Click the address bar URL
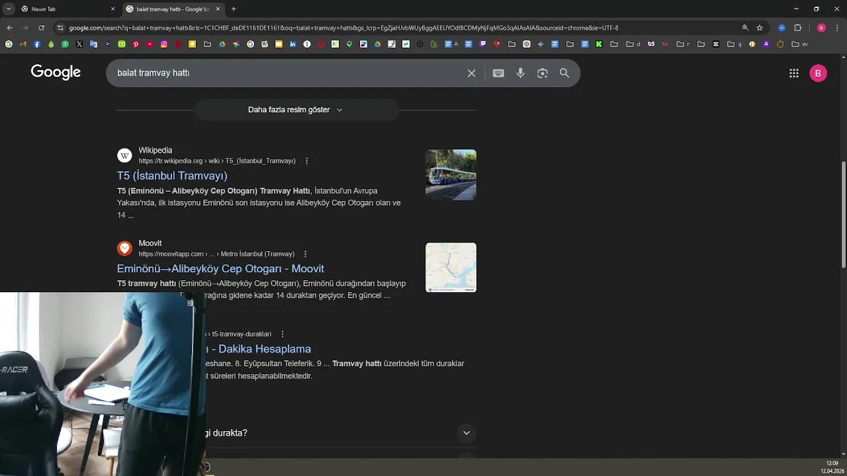847x476 pixels. click(x=343, y=28)
